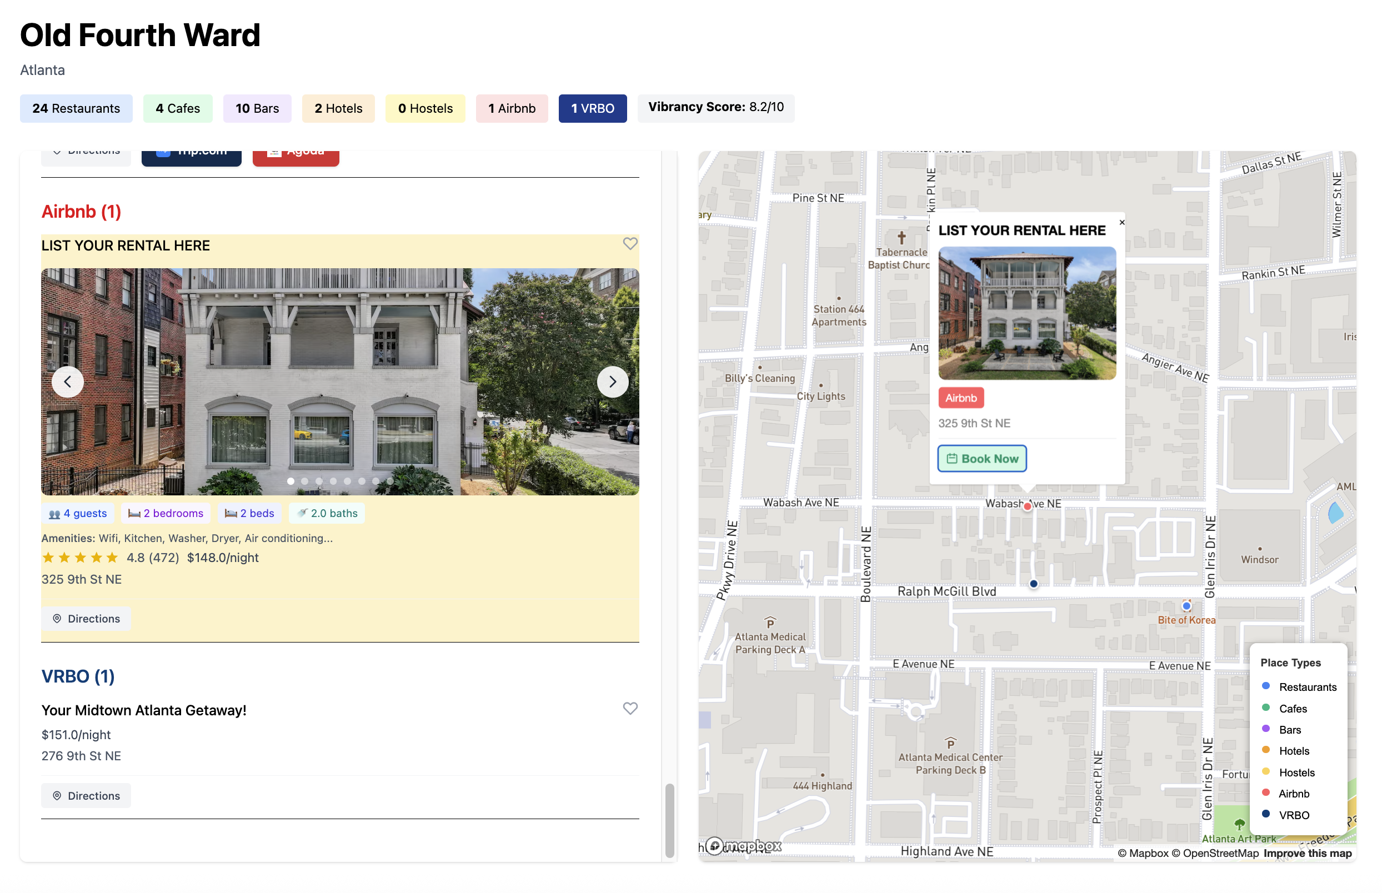
Task: Filter by 2 Hotels chip
Action: point(338,108)
